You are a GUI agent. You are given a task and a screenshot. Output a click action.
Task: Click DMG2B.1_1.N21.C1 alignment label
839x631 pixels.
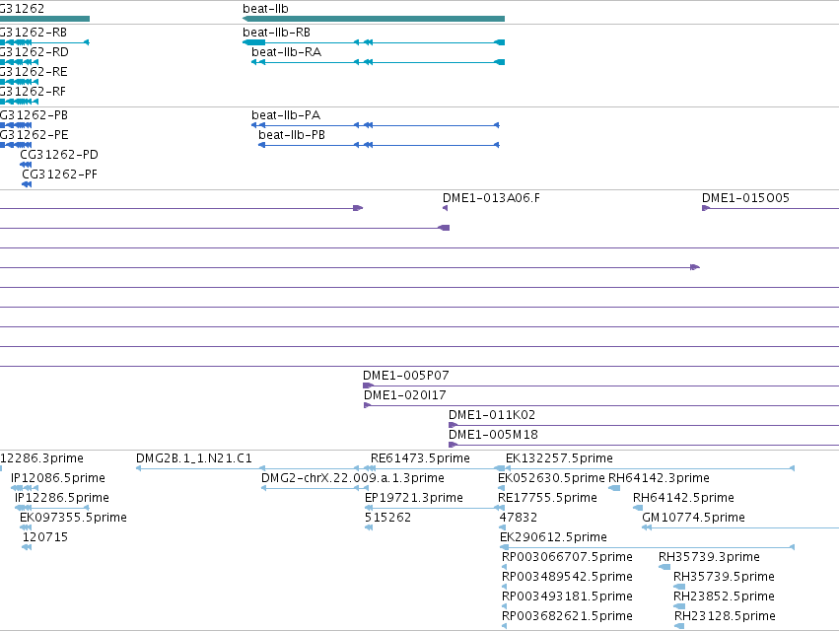pos(193,458)
